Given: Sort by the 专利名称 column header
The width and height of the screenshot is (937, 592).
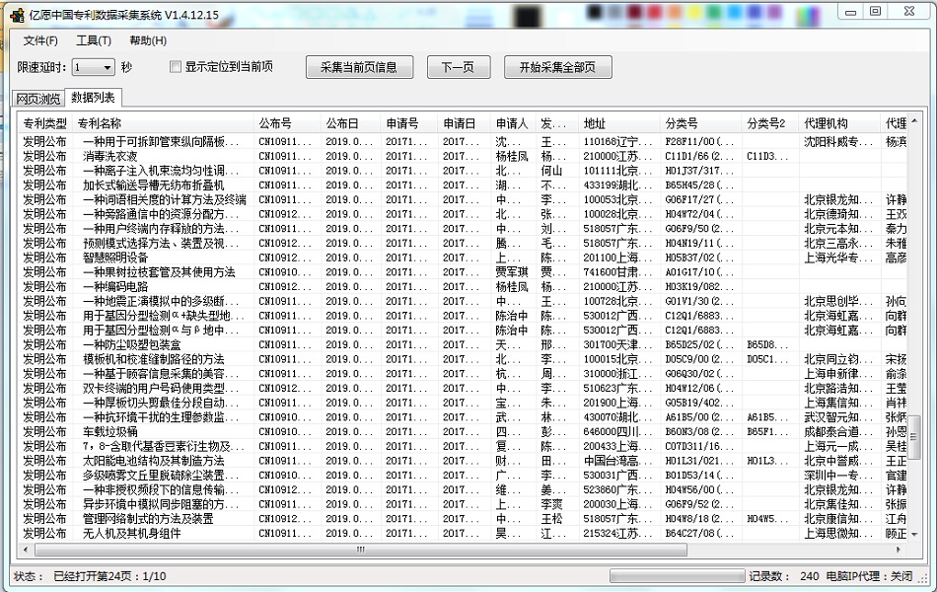Looking at the screenshot, I should (163, 123).
